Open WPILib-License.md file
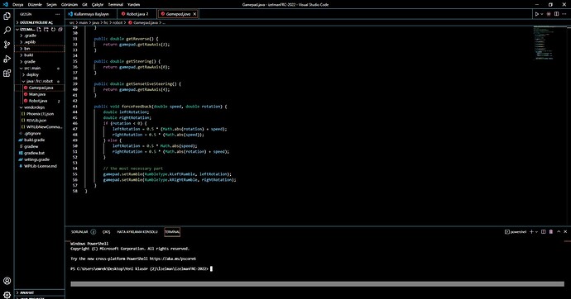571x299 pixels. pos(40,166)
